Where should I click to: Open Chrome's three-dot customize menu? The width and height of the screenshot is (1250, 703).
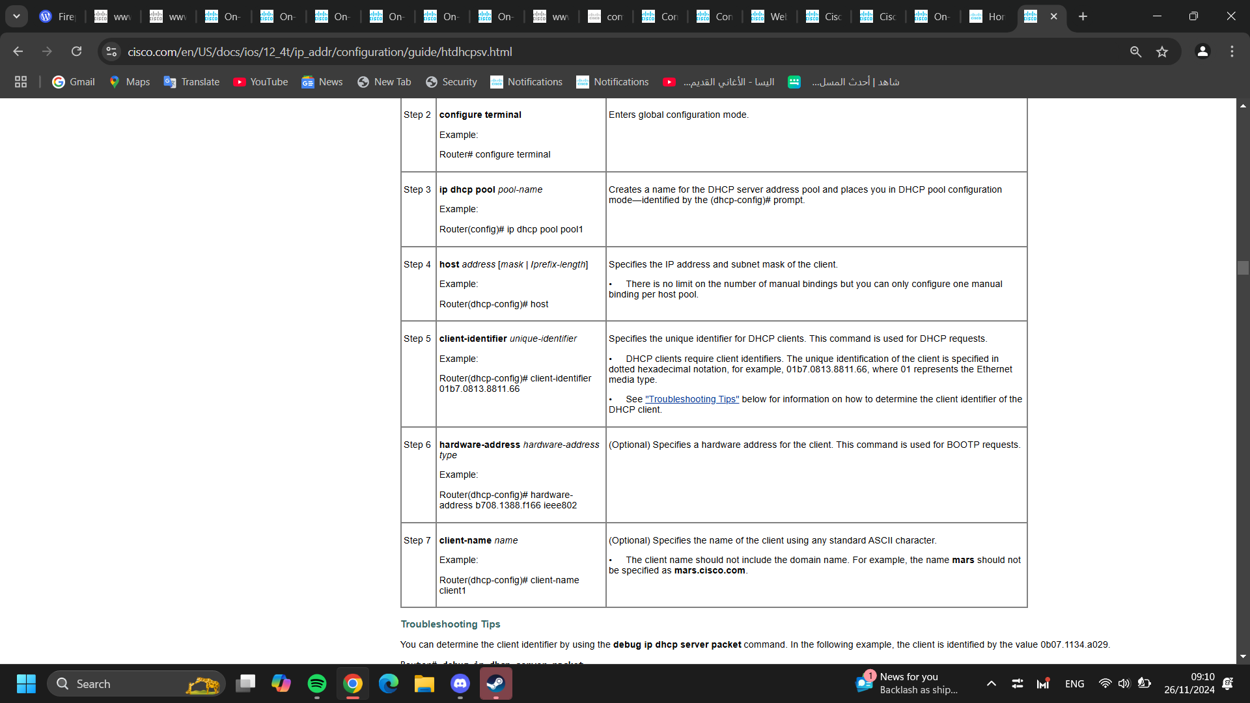[1231, 51]
